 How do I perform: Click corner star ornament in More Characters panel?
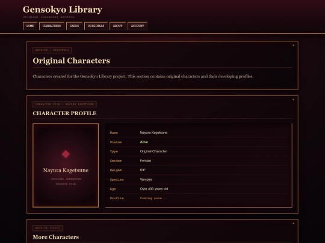[293, 223]
